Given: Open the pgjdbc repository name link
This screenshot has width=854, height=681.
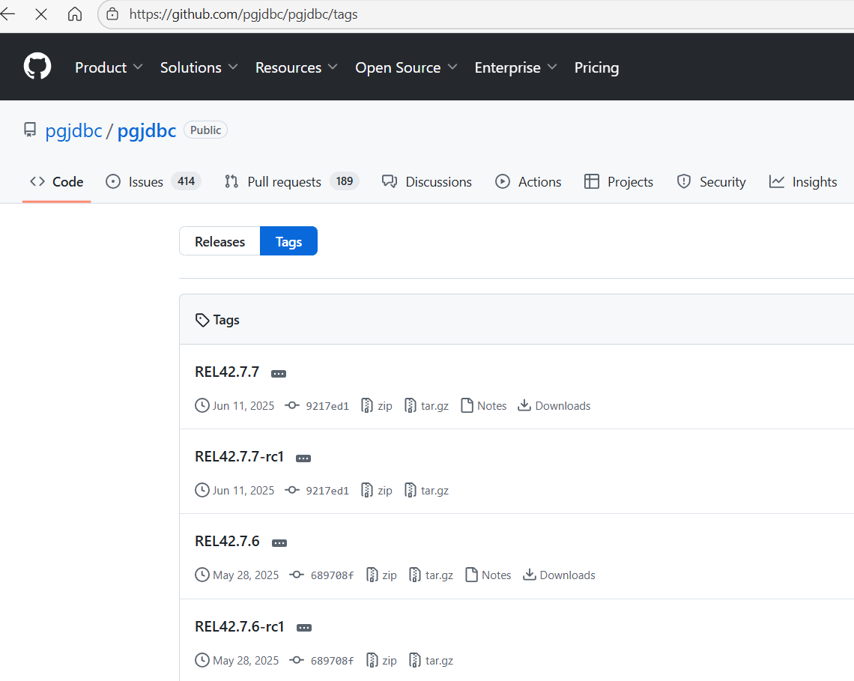Looking at the screenshot, I should (x=147, y=131).
